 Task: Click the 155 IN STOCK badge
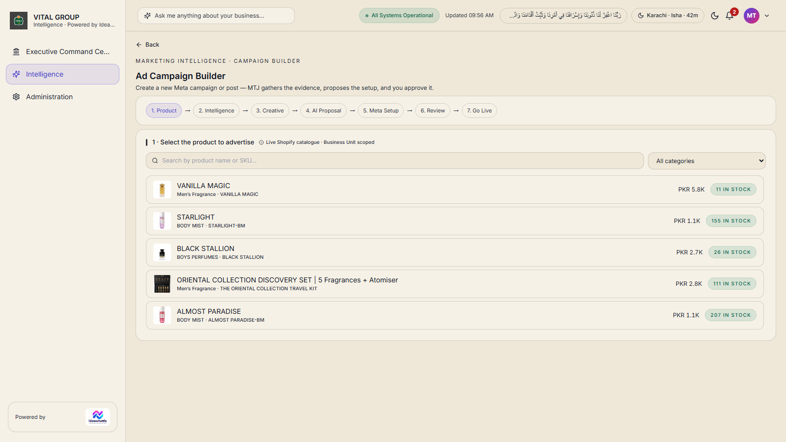point(731,221)
